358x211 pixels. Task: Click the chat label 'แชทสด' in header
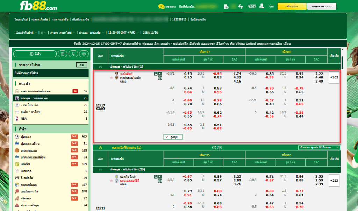171,7
